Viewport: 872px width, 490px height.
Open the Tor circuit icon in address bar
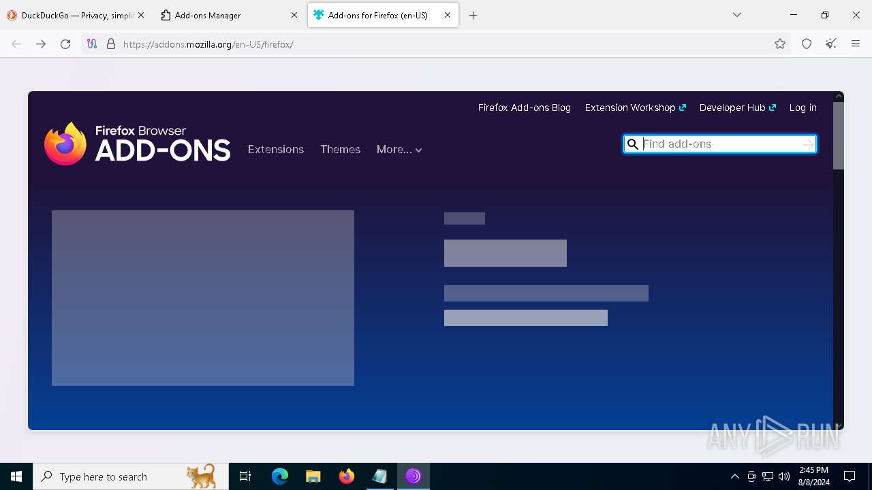[92, 44]
